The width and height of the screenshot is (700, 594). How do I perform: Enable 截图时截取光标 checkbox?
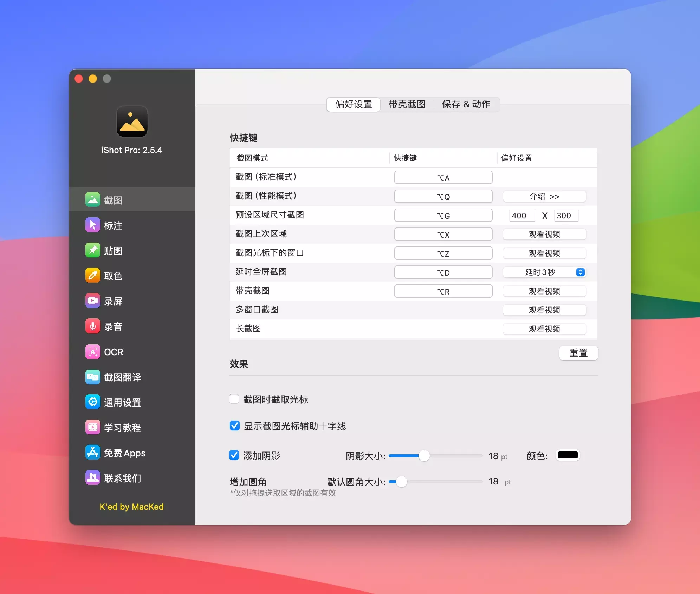[234, 399]
